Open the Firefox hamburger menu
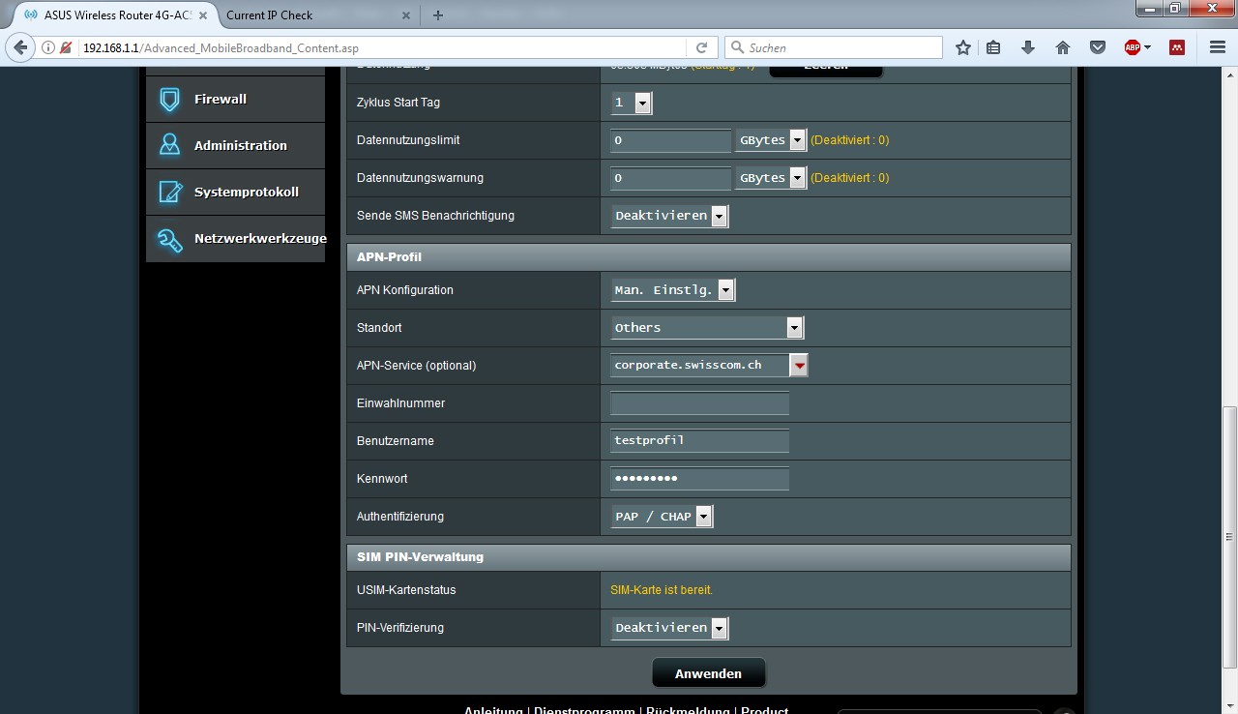 (x=1218, y=47)
